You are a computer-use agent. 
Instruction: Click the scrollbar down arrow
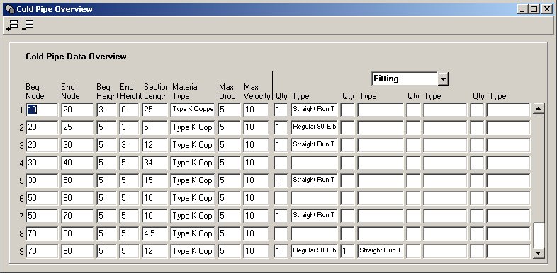[539, 252]
